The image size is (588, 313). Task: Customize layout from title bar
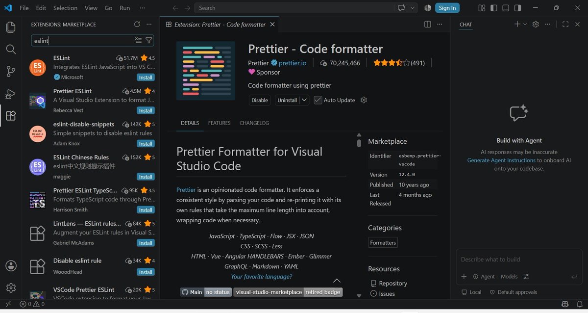482,8
